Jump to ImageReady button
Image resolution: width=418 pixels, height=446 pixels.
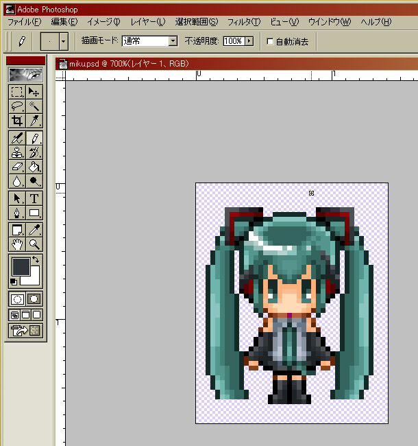25,331
